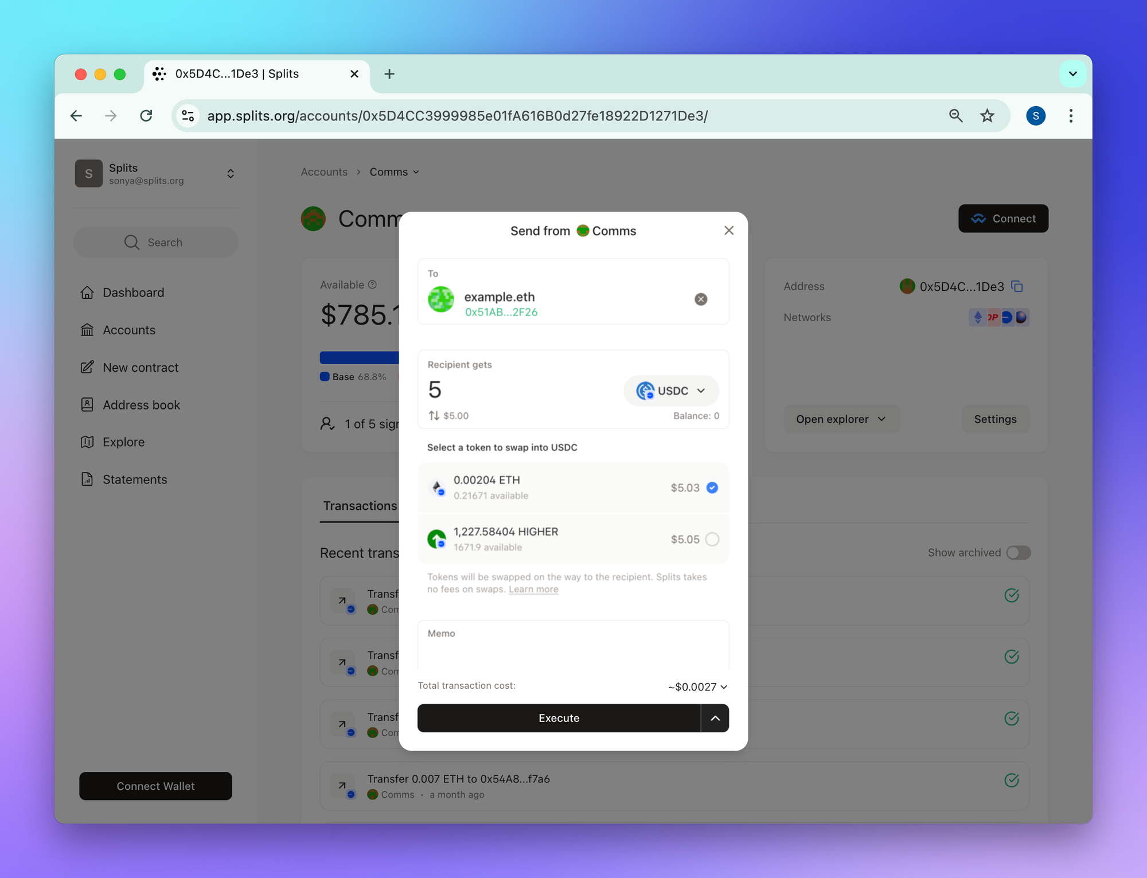This screenshot has height=878, width=1147.
Task: Click the Dashboard home icon
Action: coord(87,292)
